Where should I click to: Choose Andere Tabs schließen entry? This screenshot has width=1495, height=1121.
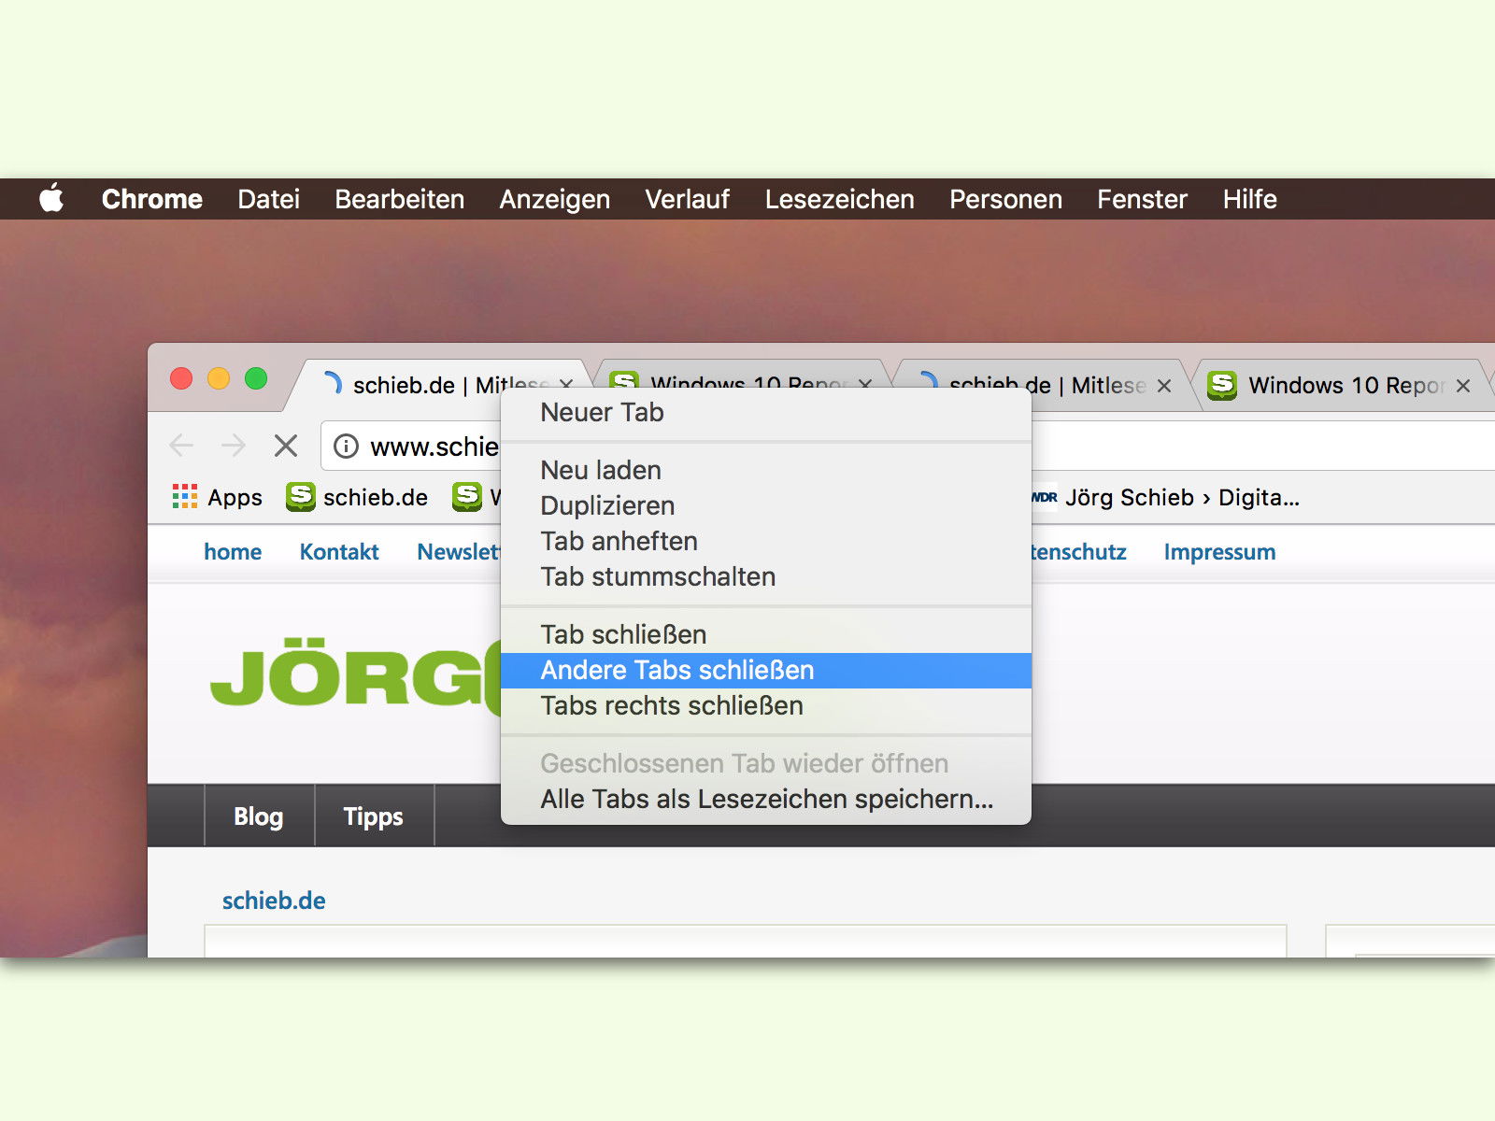[766, 670]
